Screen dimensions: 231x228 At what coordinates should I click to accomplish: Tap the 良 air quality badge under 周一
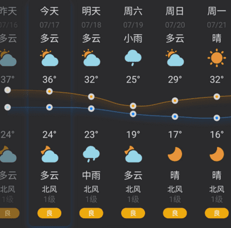[x=217, y=213]
